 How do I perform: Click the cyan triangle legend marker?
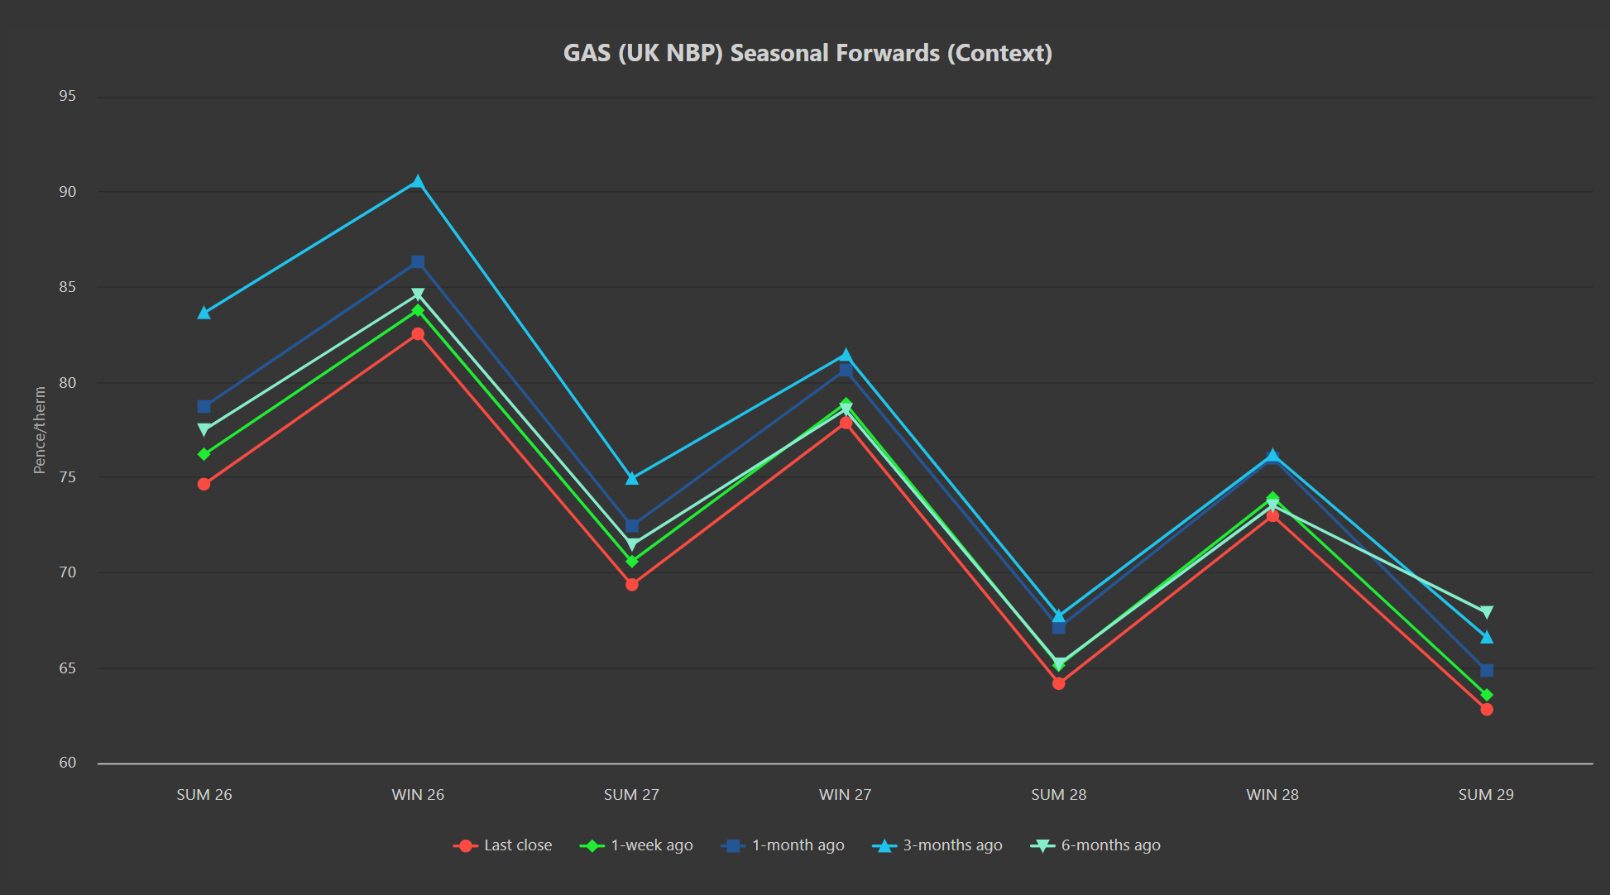tap(884, 845)
